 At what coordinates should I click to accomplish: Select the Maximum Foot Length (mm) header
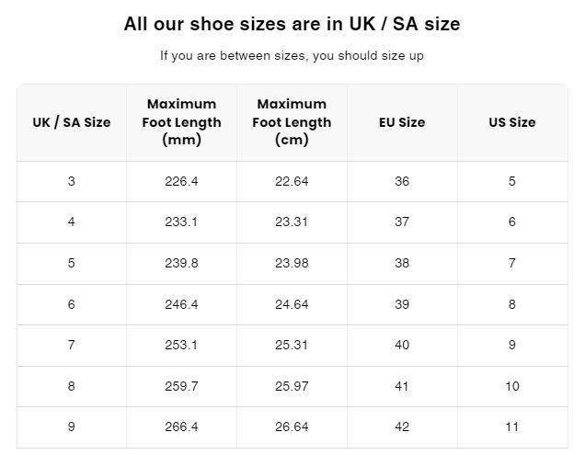(x=181, y=122)
